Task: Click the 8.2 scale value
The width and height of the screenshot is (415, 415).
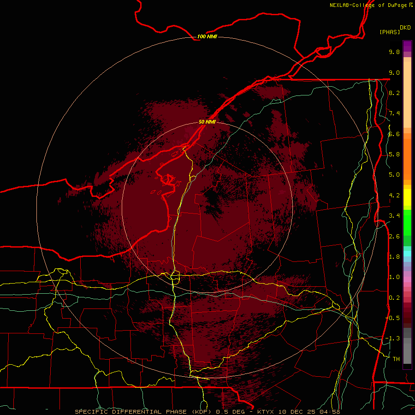Action: (x=394, y=93)
